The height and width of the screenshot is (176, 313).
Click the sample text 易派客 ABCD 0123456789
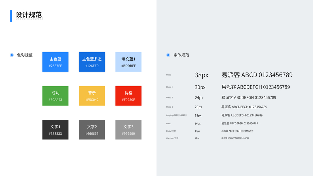pos(257,75)
